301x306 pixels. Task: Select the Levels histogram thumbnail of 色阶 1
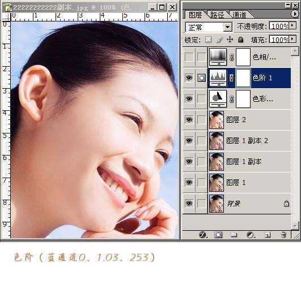coord(218,78)
